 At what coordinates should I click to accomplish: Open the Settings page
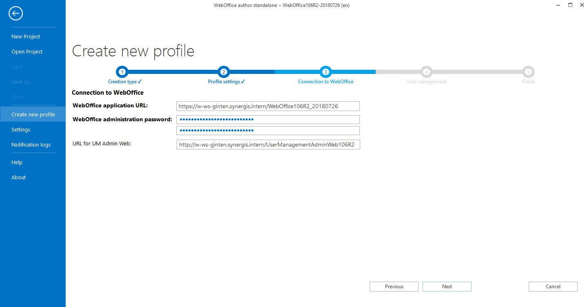[x=21, y=129]
